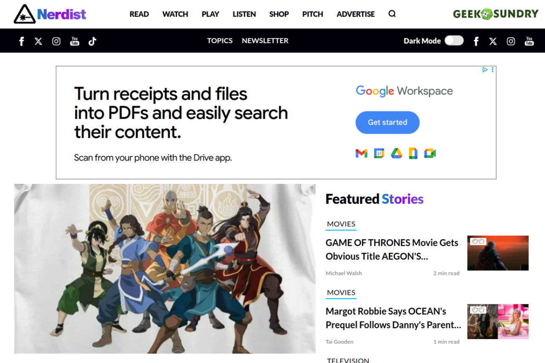Open Nerdist X icon in left social bar
545x363 pixels.
(x=38, y=41)
